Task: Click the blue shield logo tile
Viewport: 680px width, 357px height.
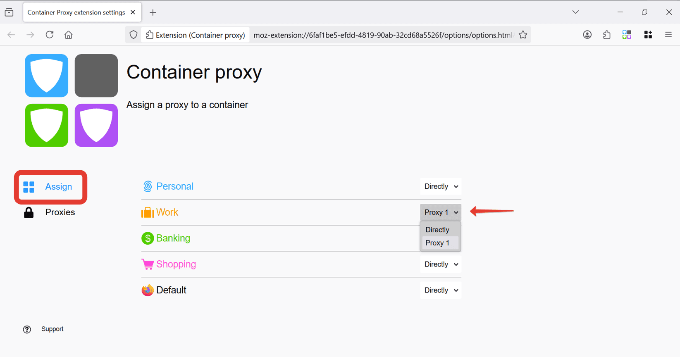Action: [47, 76]
